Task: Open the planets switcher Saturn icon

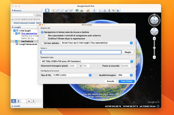Action: coord(88,10)
